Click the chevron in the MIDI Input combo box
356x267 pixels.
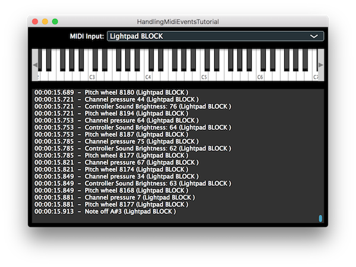(314, 36)
